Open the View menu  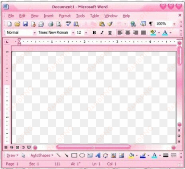[35, 16]
